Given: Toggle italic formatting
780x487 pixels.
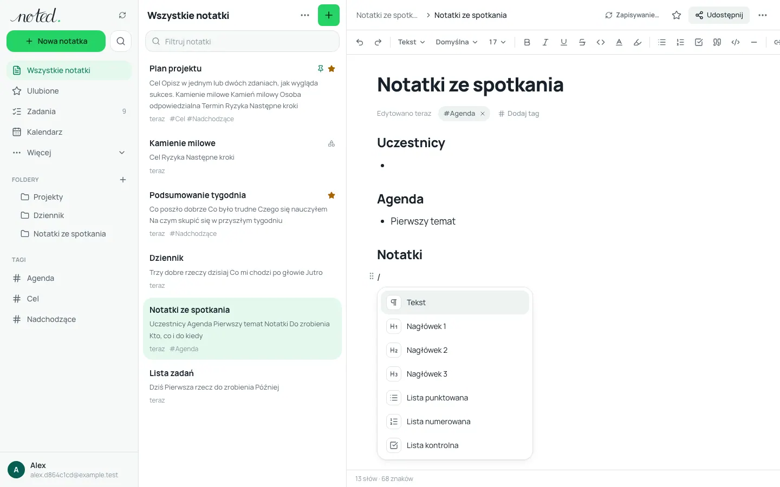Looking at the screenshot, I should (545, 42).
